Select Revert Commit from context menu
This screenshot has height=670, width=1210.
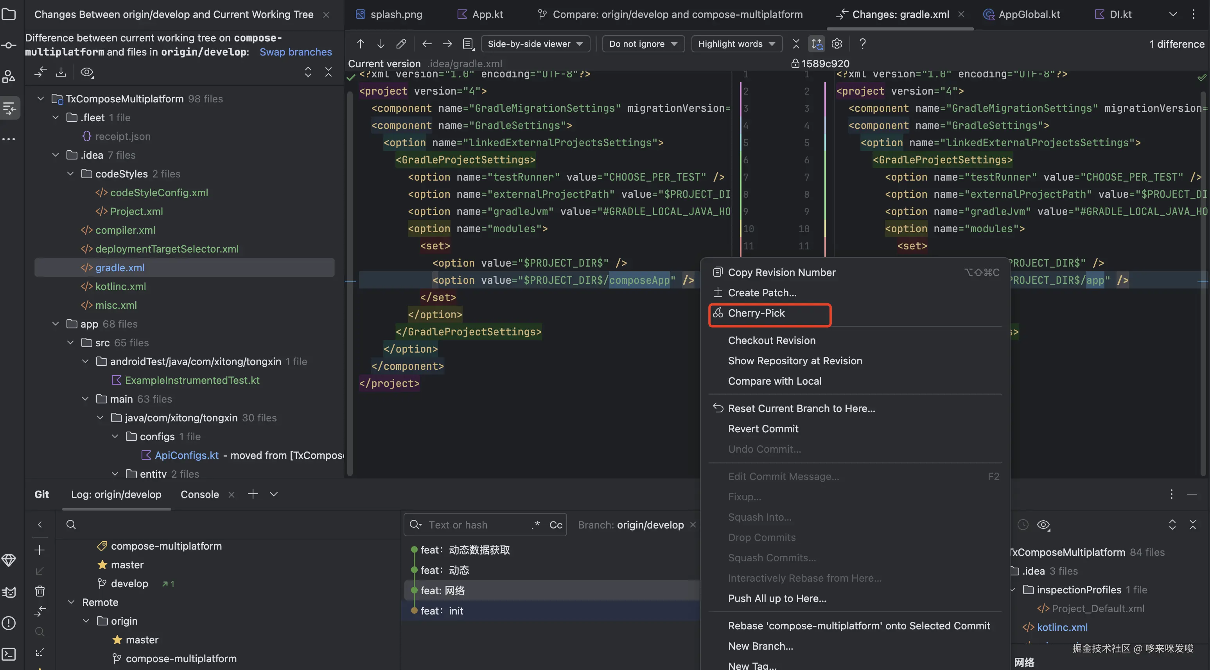[763, 429]
